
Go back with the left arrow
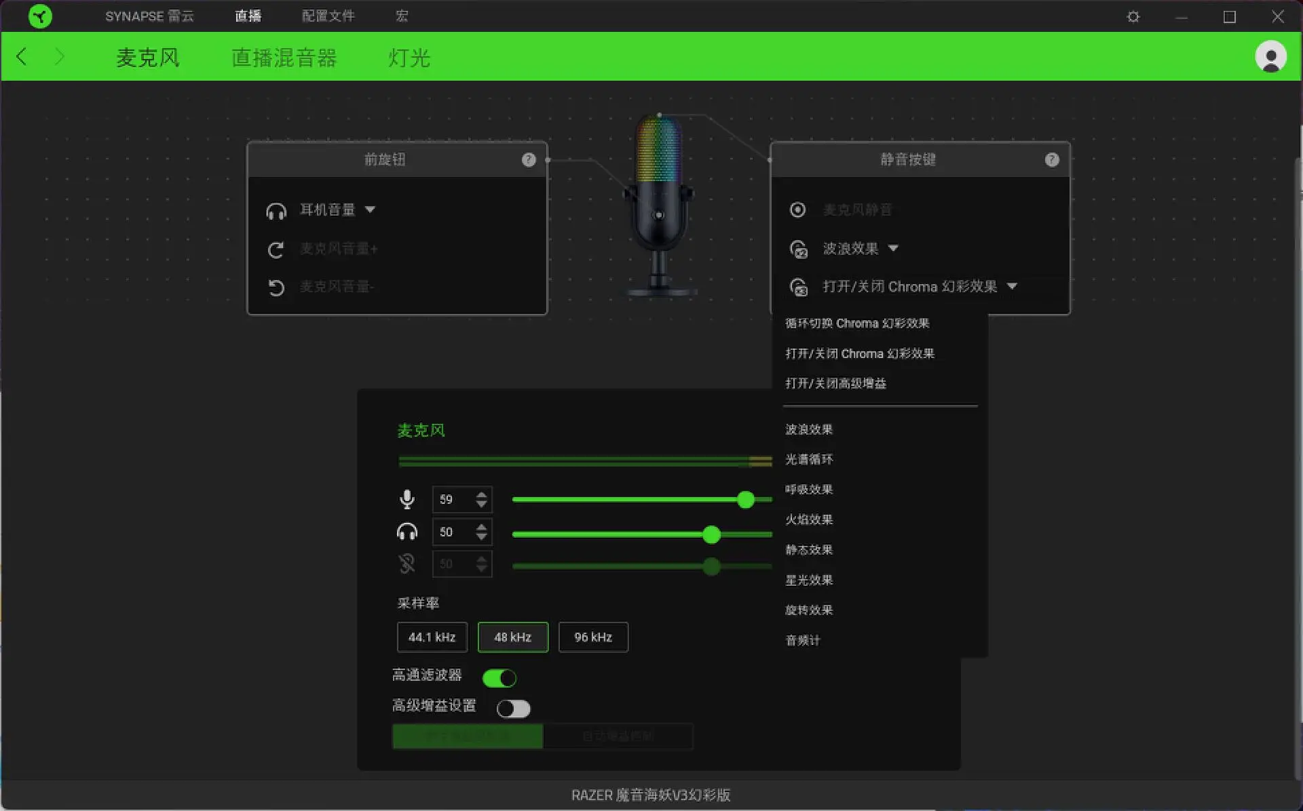click(22, 56)
